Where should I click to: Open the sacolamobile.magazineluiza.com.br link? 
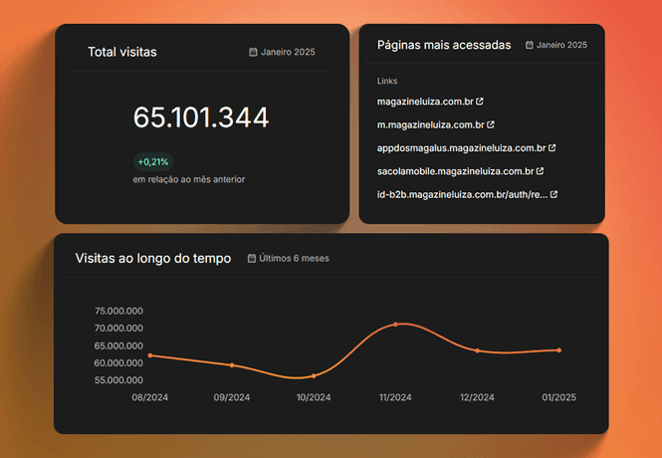(456, 171)
